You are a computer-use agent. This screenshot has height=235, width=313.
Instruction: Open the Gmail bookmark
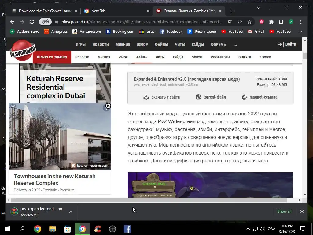point(256,32)
